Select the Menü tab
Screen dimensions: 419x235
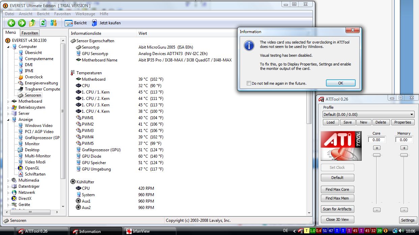[x=11, y=33]
